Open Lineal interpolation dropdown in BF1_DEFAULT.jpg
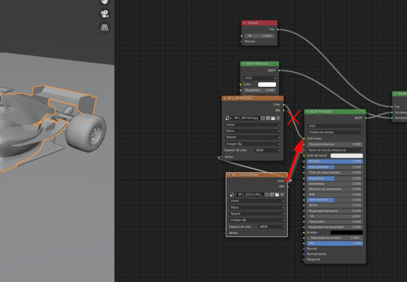The width and height of the screenshot is (407, 282). point(253,125)
